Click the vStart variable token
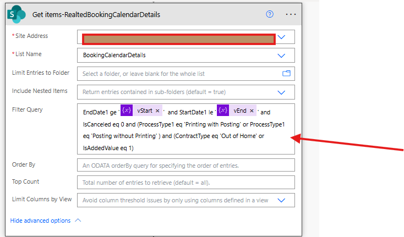 [x=141, y=111]
